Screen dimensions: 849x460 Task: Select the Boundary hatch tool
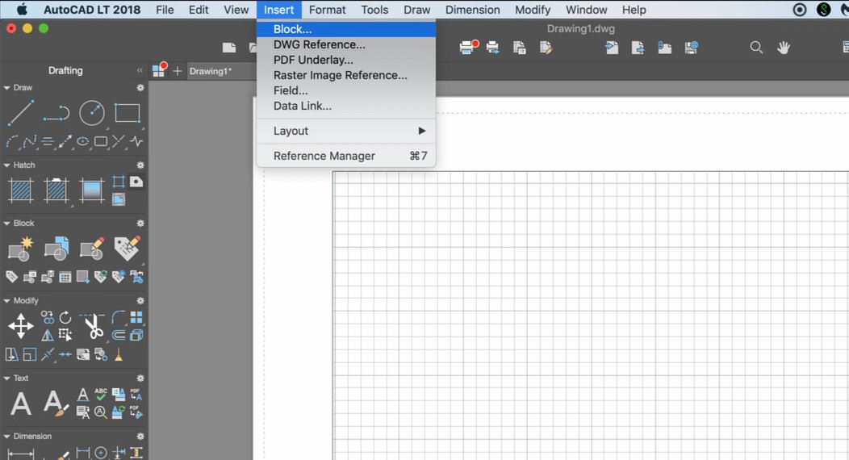pos(119,182)
